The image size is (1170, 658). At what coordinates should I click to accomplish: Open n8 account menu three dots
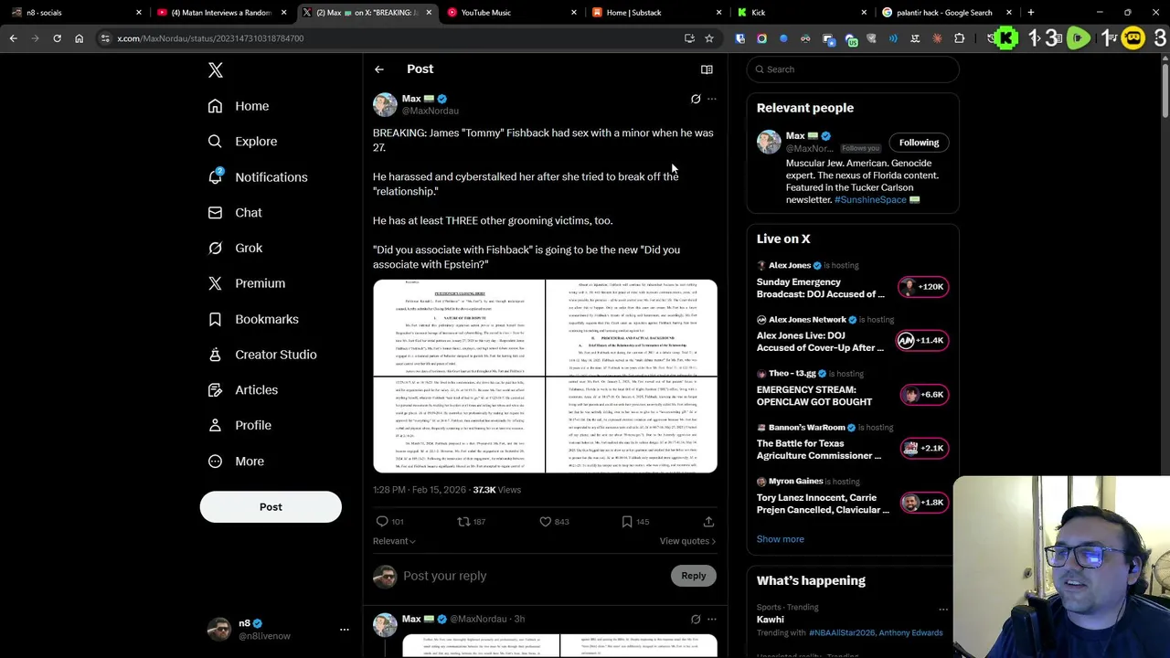[x=345, y=629]
